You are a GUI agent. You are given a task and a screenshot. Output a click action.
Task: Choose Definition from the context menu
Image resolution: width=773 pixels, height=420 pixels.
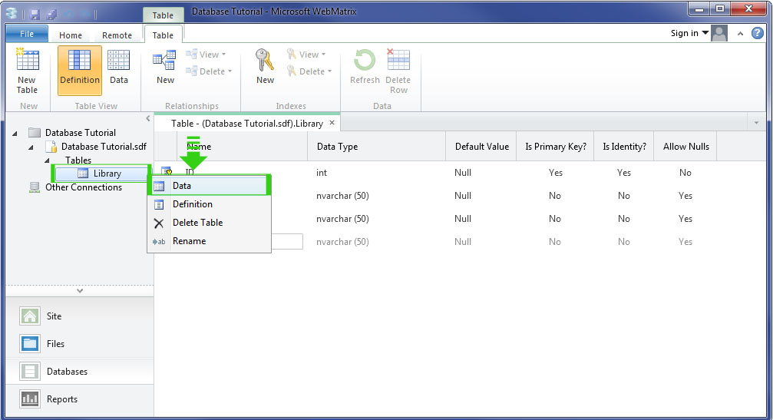[x=209, y=204]
